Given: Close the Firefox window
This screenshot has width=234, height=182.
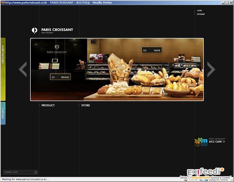Looking at the screenshot, I should 231,3.
